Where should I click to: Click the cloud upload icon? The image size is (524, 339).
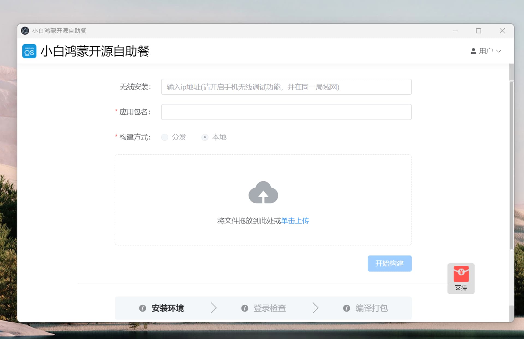pos(263,192)
